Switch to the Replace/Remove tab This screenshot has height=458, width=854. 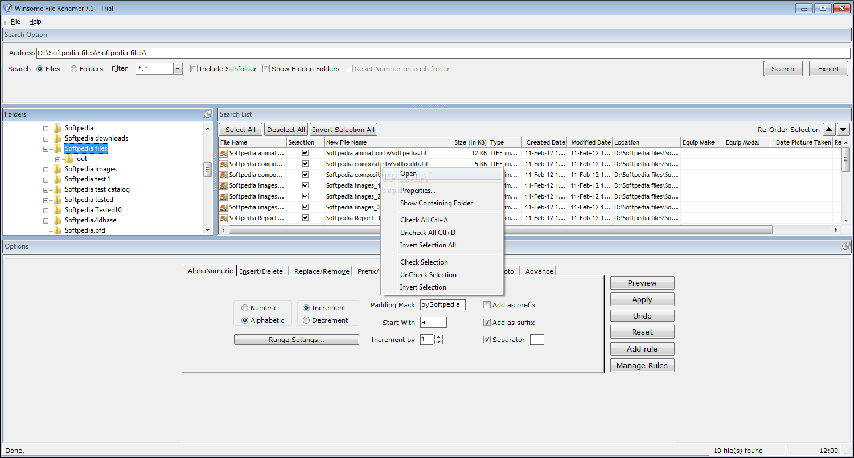pos(322,271)
